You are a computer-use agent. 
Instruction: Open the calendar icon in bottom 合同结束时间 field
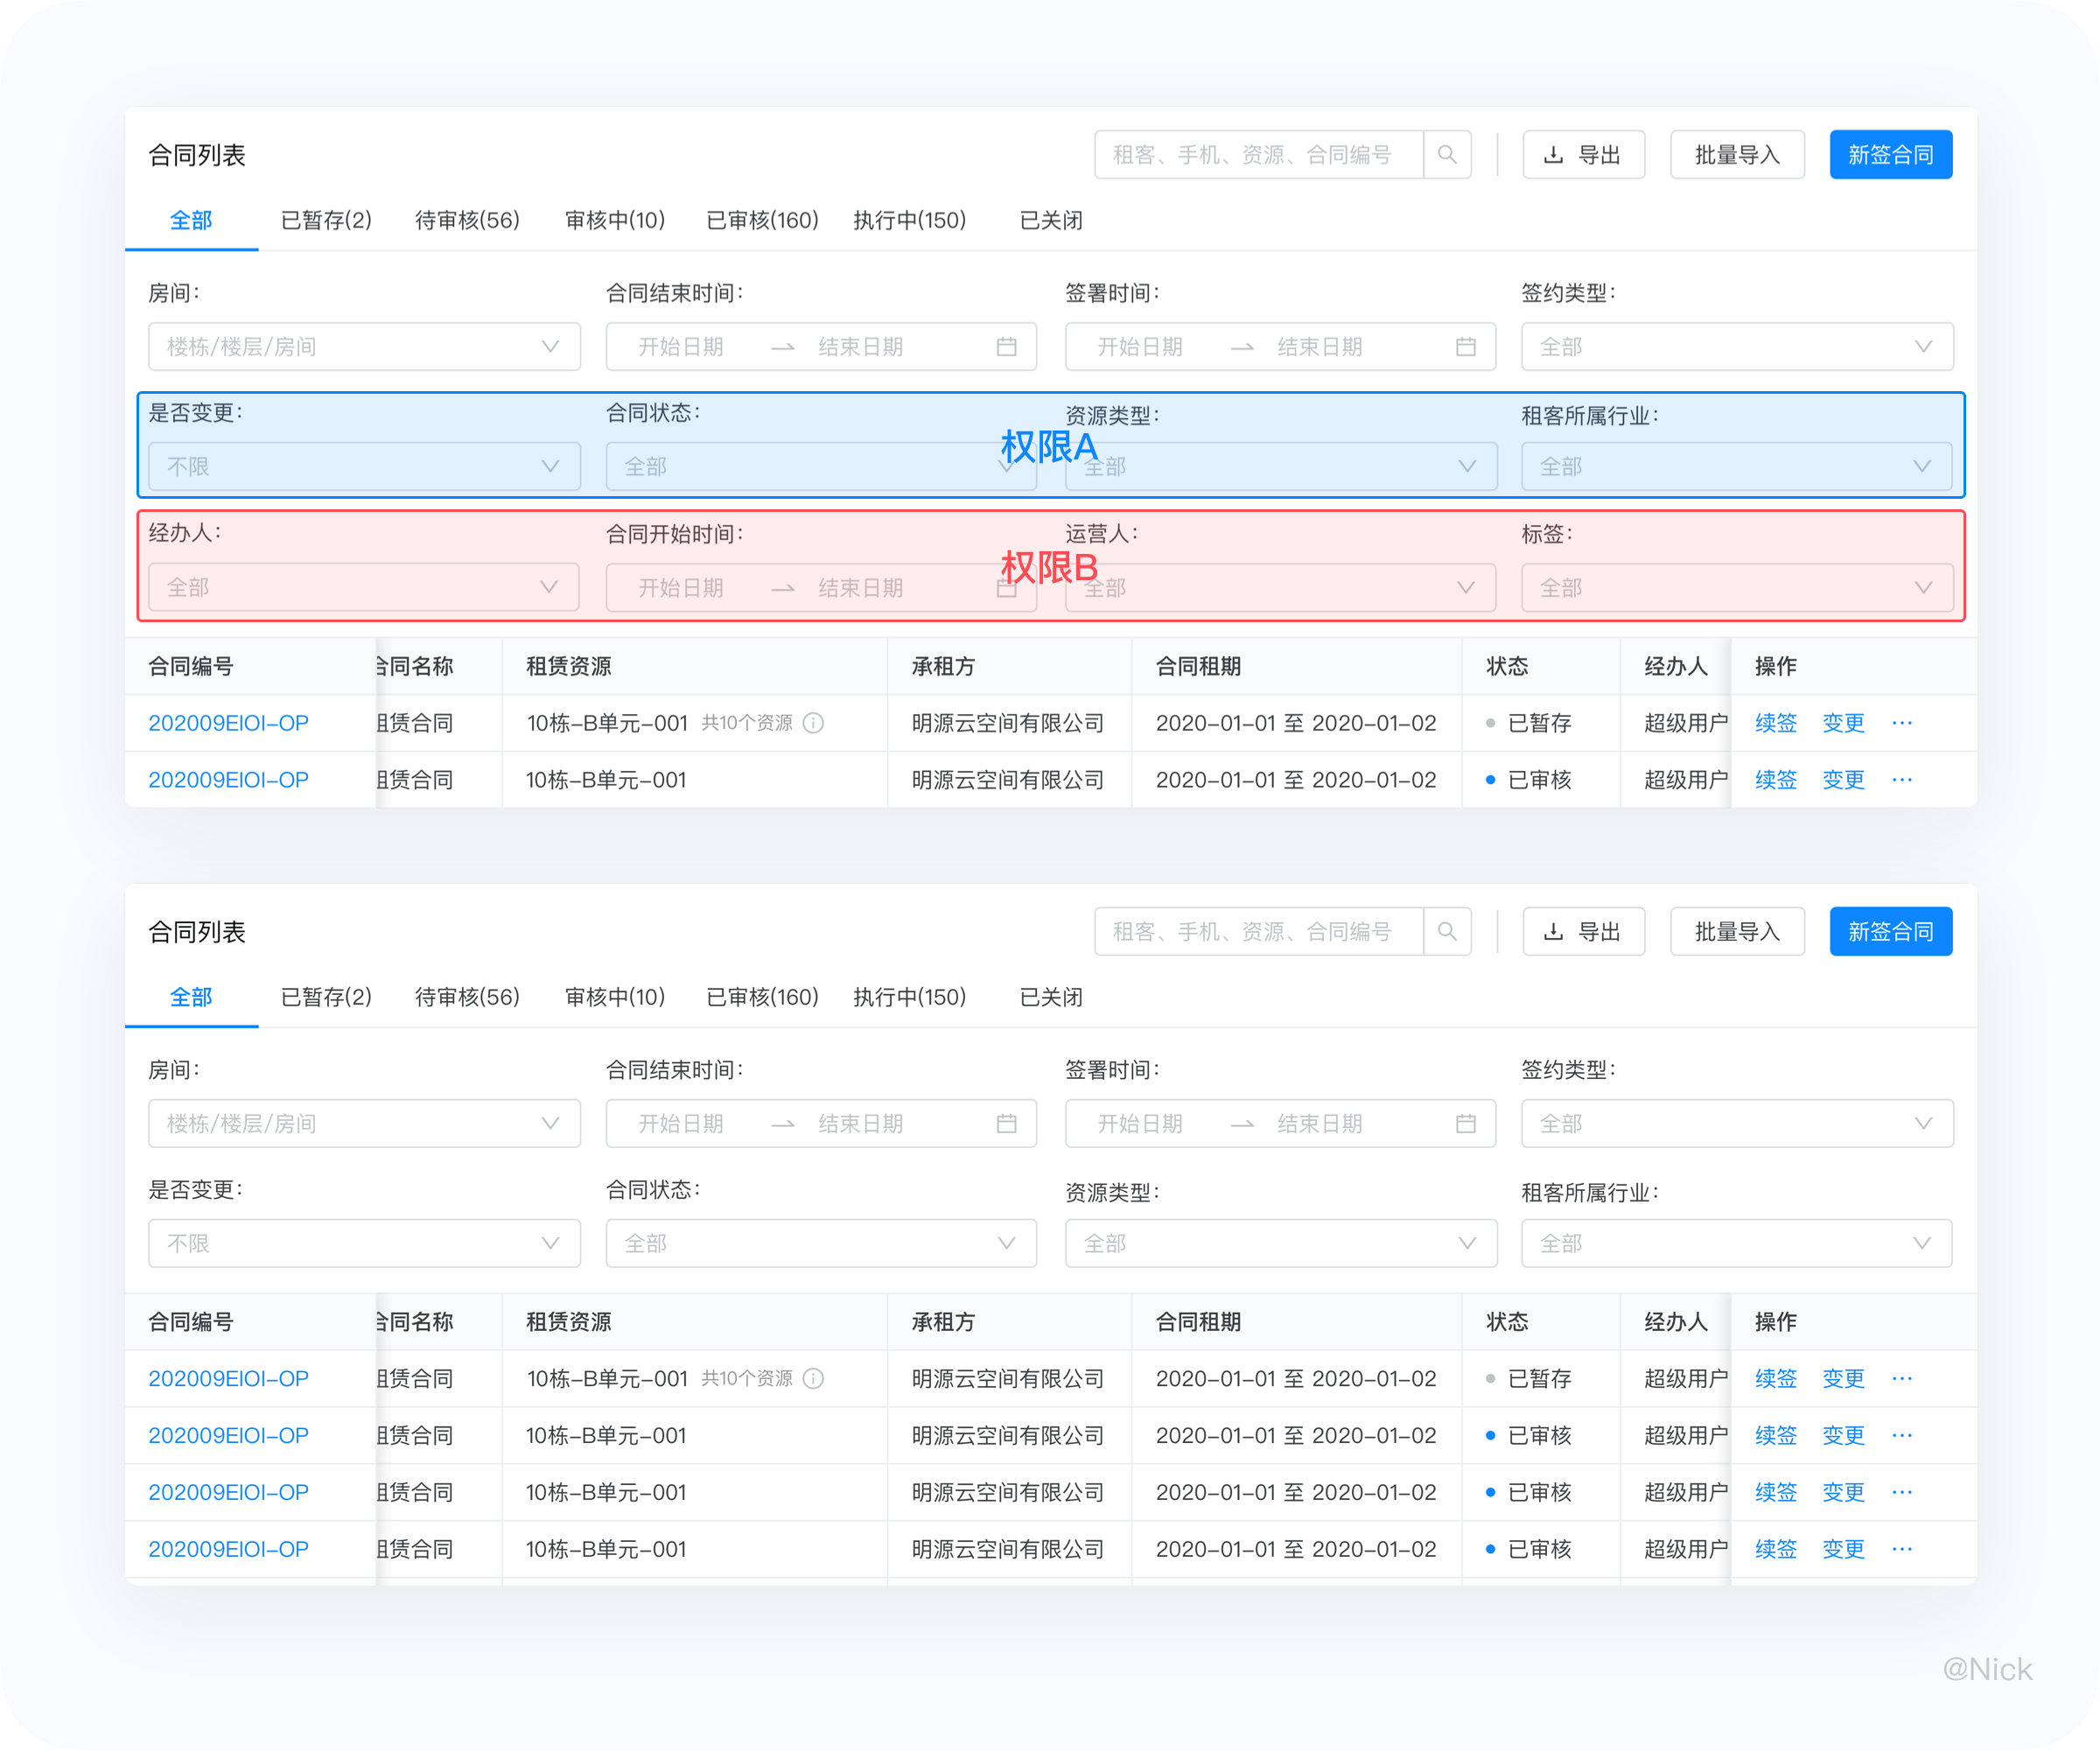(1006, 1124)
